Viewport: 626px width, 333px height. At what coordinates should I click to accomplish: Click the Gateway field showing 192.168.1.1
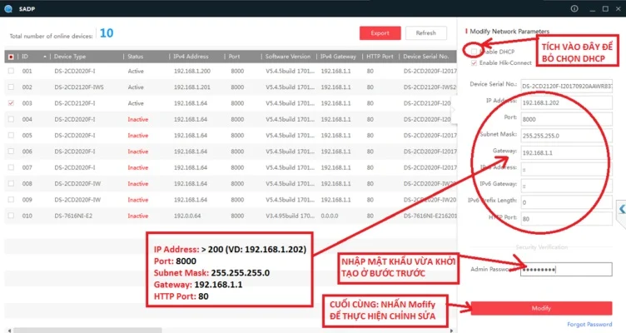click(x=567, y=152)
